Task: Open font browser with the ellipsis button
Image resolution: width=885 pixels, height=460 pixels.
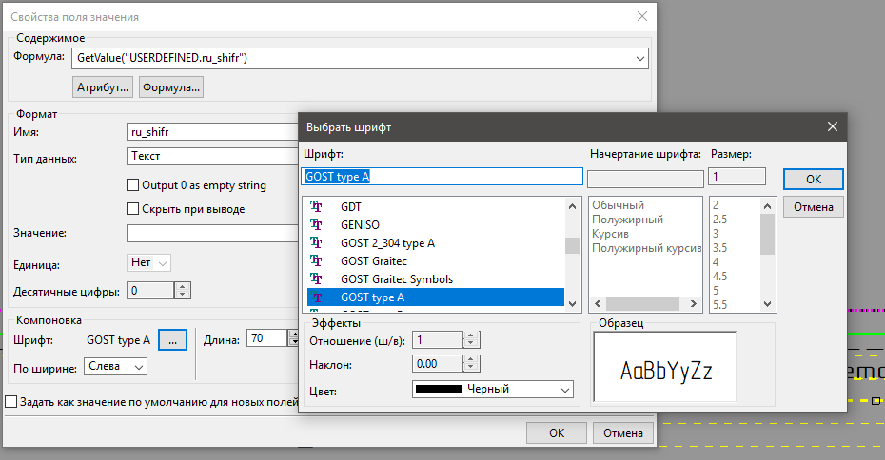Action: point(172,338)
